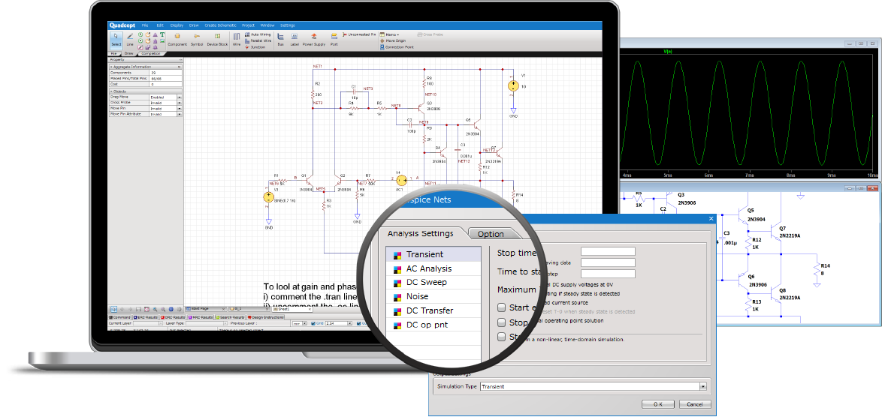Viewport: 882px width, 417px height.
Task: Check the 'Start e...' checkbox in dialog
Action: pyautogui.click(x=502, y=307)
